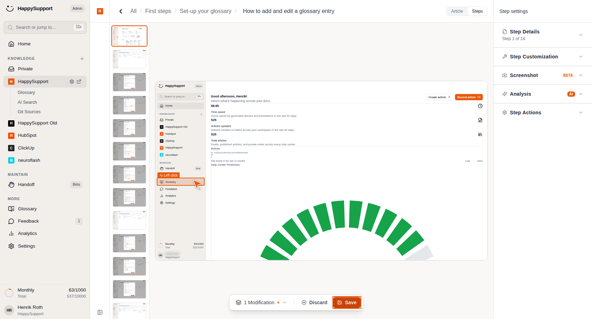
Task: Open Glossary under HappySupport tree
Action: click(x=26, y=92)
